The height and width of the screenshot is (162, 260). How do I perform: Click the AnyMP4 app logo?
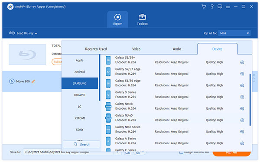[10, 7]
